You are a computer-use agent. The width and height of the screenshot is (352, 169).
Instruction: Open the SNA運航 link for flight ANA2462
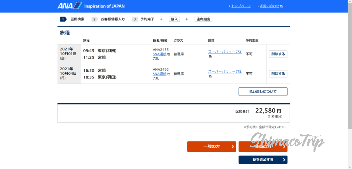[x=159, y=74]
